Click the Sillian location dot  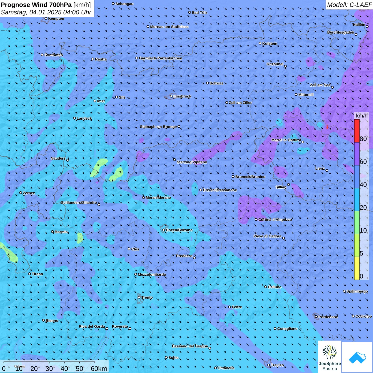[x=289, y=184]
